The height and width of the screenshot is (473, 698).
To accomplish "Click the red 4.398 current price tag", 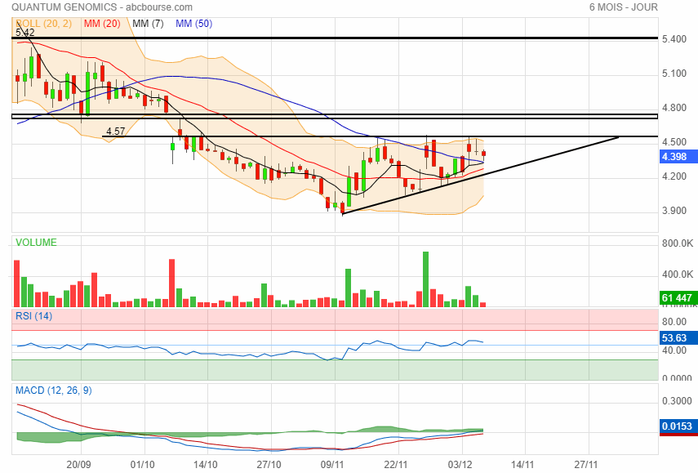I will (x=677, y=157).
